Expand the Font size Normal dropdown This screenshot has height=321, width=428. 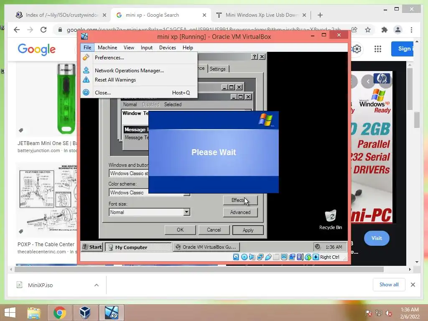tap(187, 212)
